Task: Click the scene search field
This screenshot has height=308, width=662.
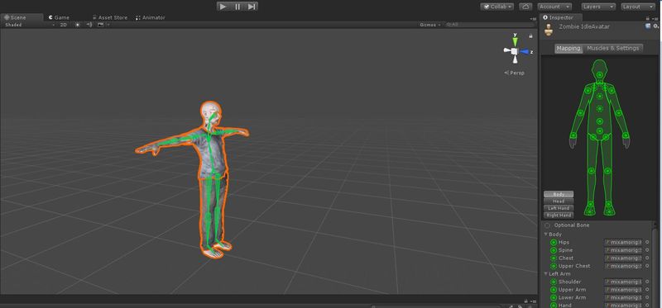Action: (x=490, y=25)
